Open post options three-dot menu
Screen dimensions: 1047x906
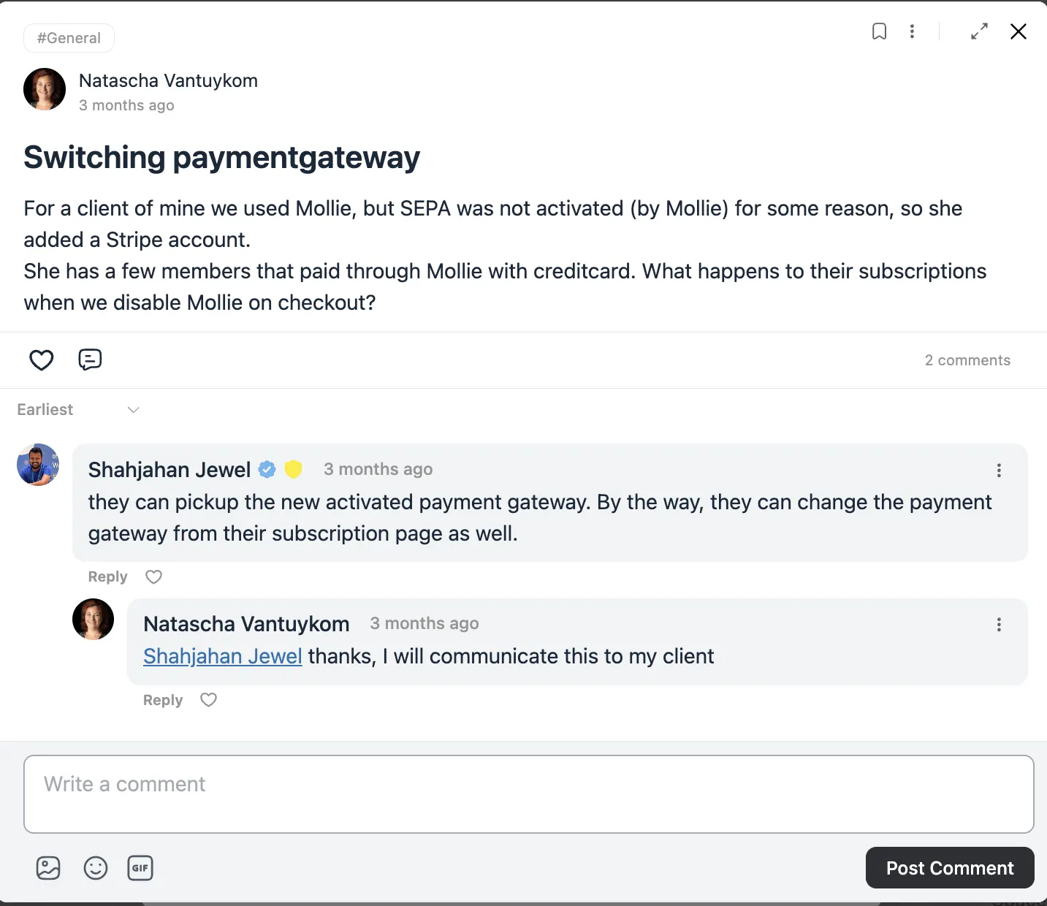click(912, 31)
